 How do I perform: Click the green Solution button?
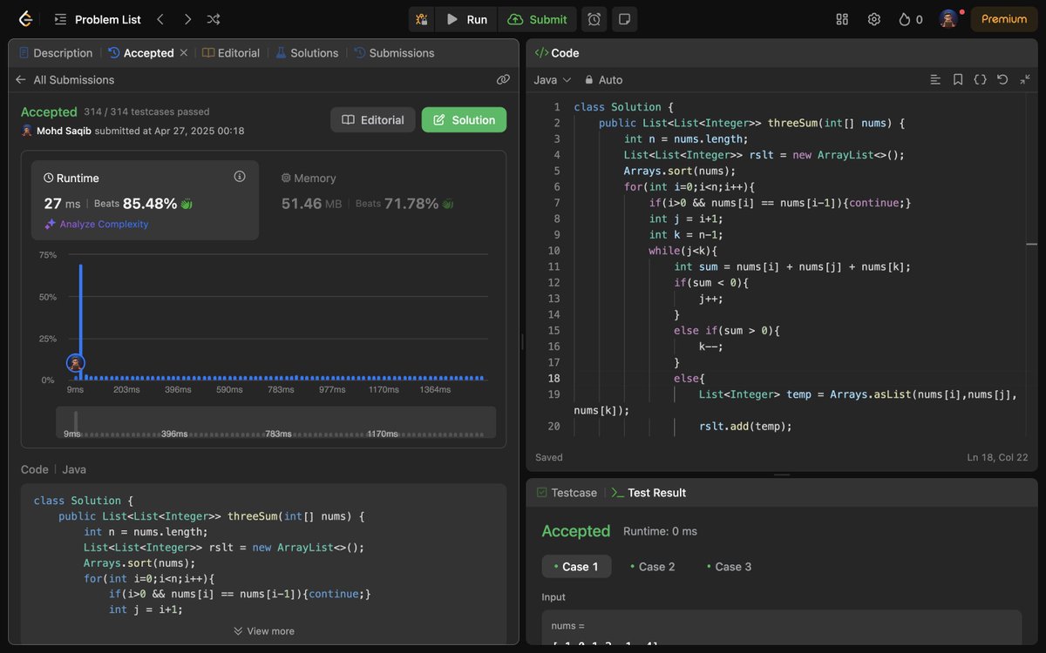(x=464, y=120)
